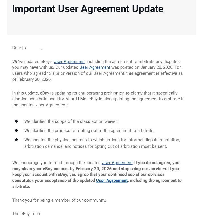Click "Thank you for being a member" line
200x222 pixels.
click(x=59, y=200)
